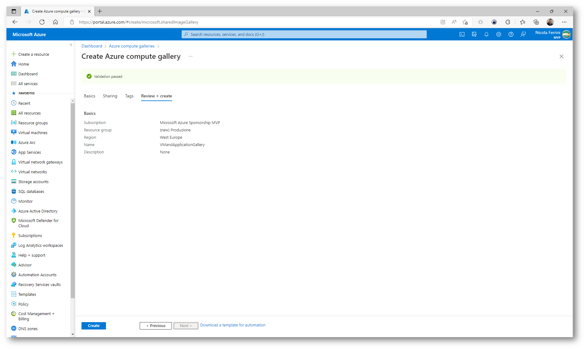Close the Create Azure compute gallery blade
This screenshot has width=586, height=350.
tap(561, 56)
